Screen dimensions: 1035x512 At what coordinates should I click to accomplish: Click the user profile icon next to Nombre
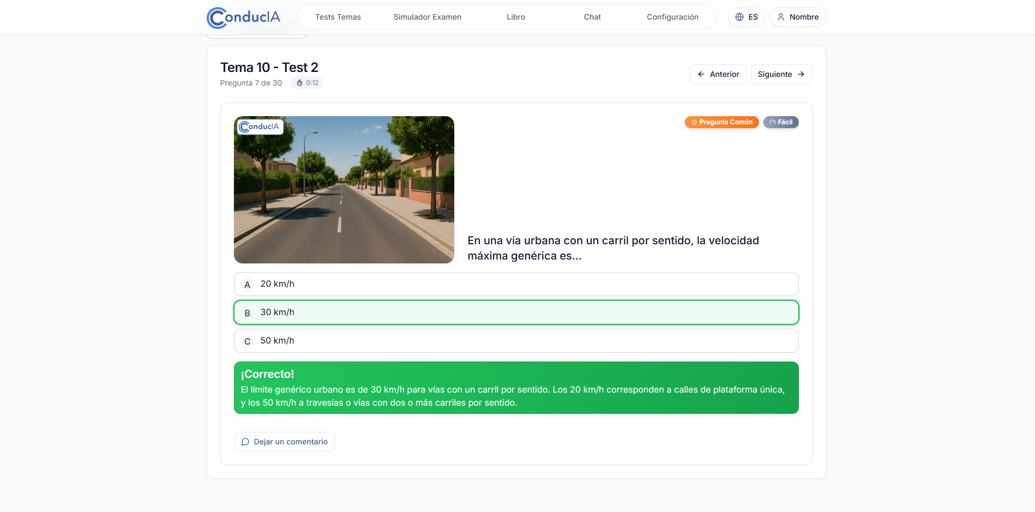pyautogui.click(x=780, y=17)
